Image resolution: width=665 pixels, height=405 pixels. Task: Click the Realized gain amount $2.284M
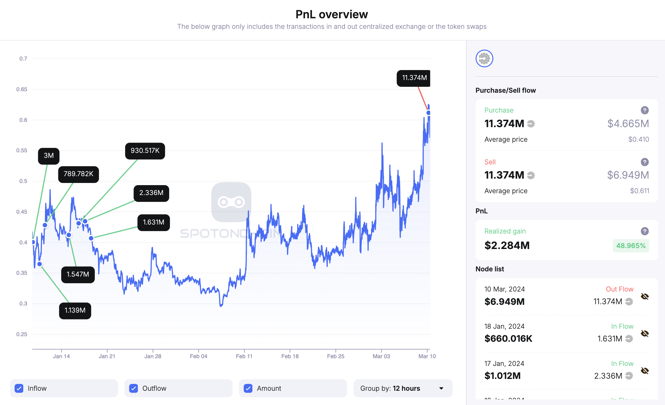pos(506,245)
